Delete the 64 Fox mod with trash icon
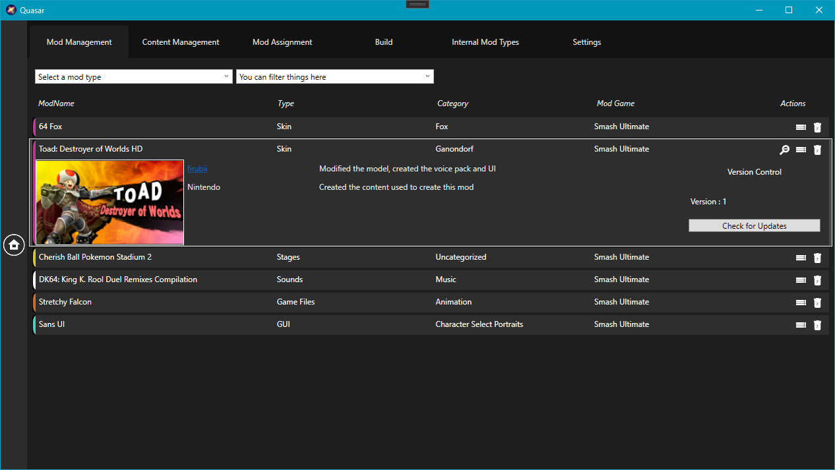The width and height of the screenshot is (835, 470). pos(817,127)
